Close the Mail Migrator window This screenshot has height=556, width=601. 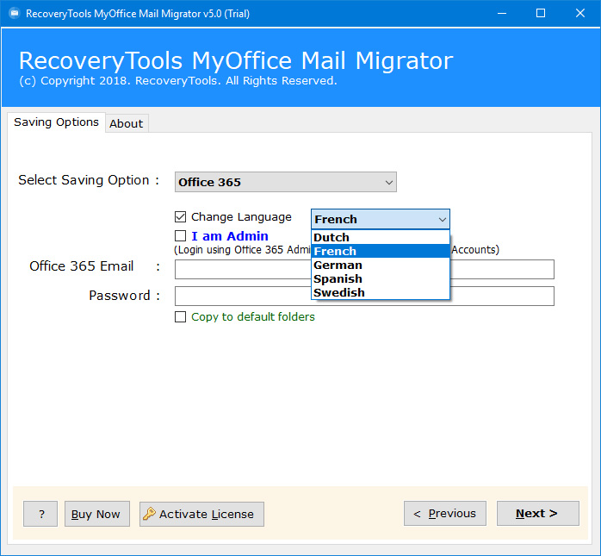point(580,14)
